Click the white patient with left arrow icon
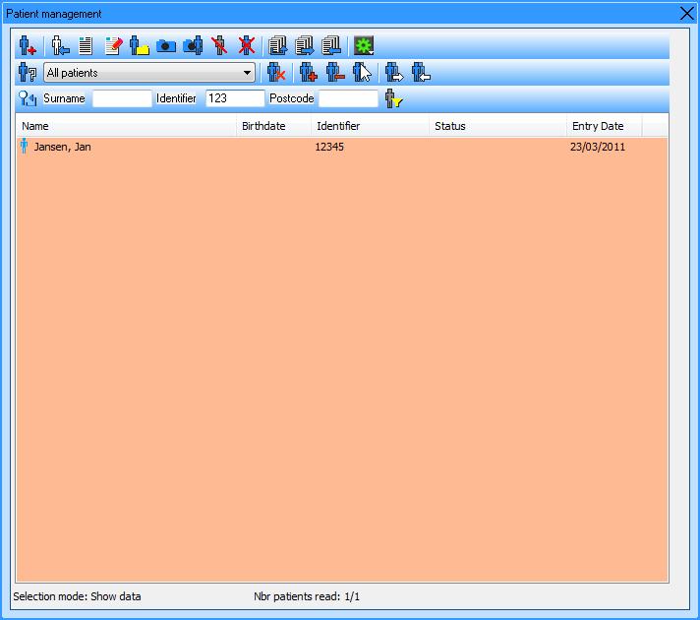Screen dimensions: 700x620 point(60,45)
